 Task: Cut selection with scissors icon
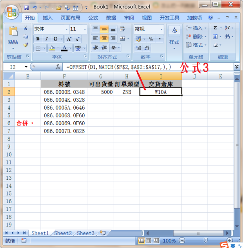[x=25, y=28]
